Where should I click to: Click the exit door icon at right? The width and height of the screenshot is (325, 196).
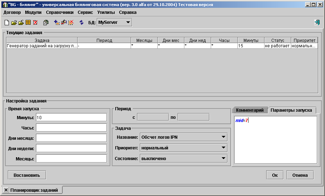[316, 22]
